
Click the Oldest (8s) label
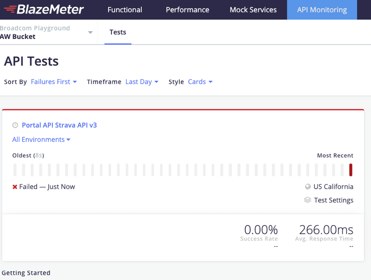pos(28,155)
